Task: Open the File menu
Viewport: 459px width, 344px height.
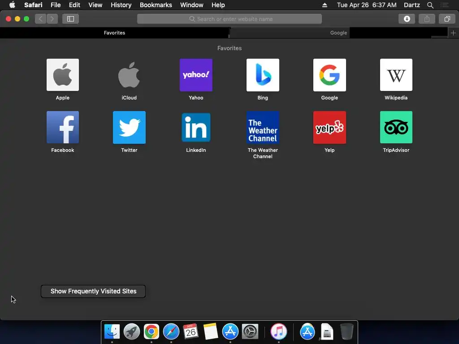Action: (55, 5)
